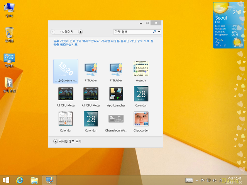This screenshot has width=247, height=185.
Task: Open File Explorer from taskbar
Action: point(34,180)
